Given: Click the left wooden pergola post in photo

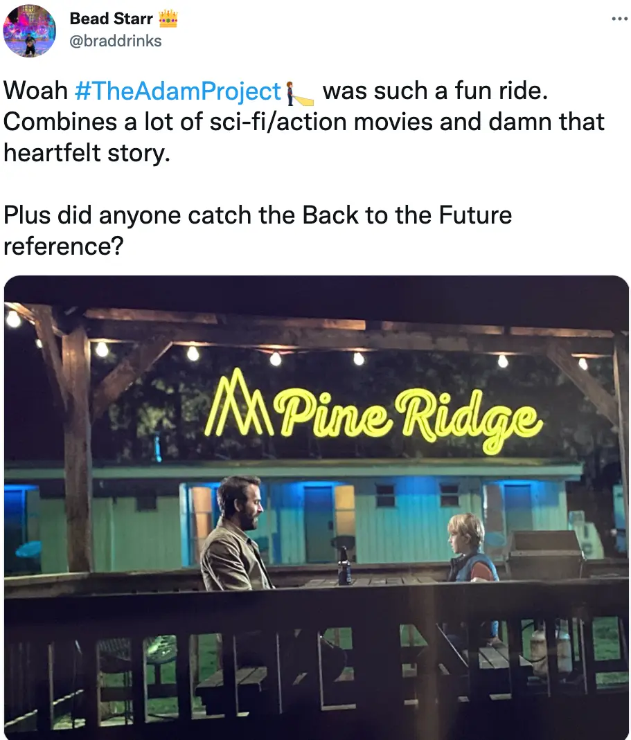Looking at the screenshot, I should pyautogui.click(x=77, y=450).
